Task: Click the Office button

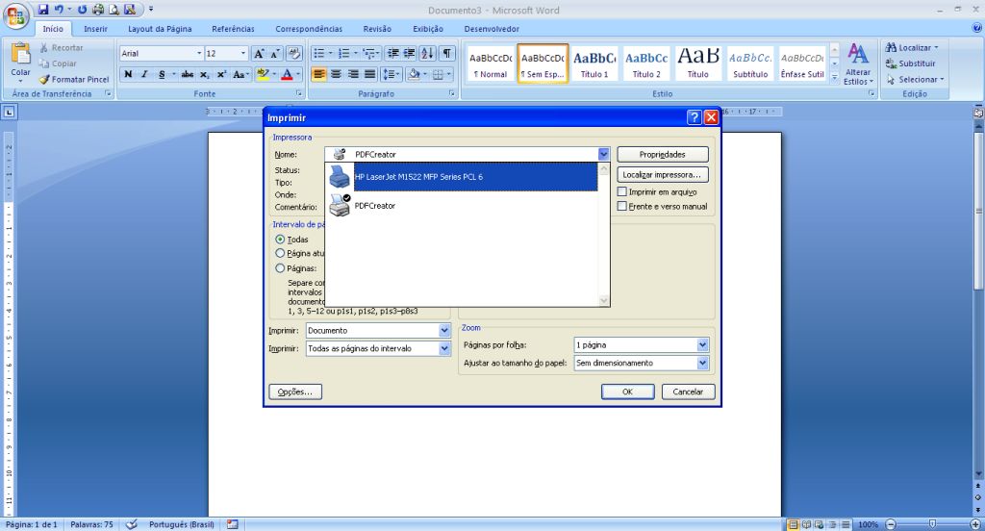Action: pos(15,15)
